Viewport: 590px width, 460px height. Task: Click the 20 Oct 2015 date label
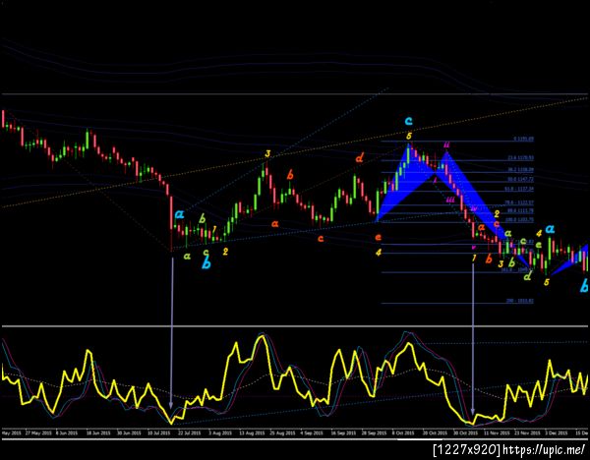click(435, 432)
